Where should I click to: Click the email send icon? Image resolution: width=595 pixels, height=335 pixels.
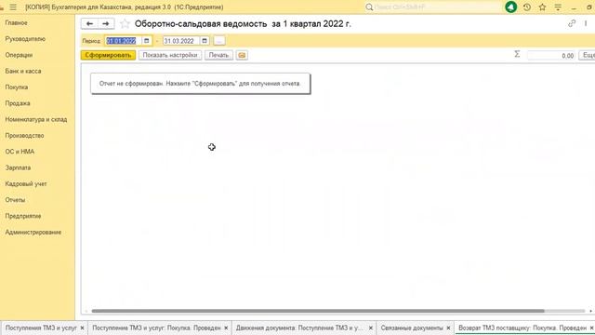tap(242, 55)
